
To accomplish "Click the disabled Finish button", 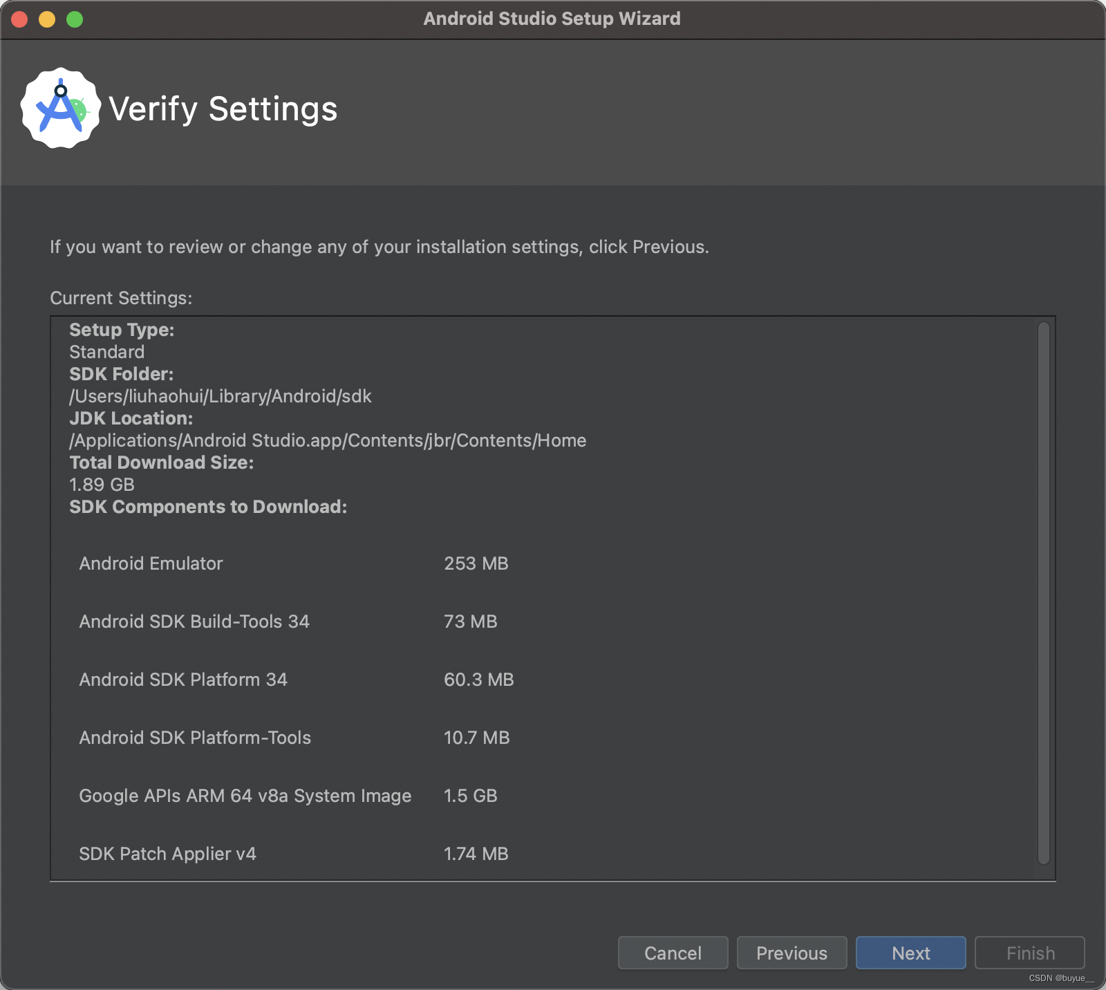I will click(x=1030, y=953).
